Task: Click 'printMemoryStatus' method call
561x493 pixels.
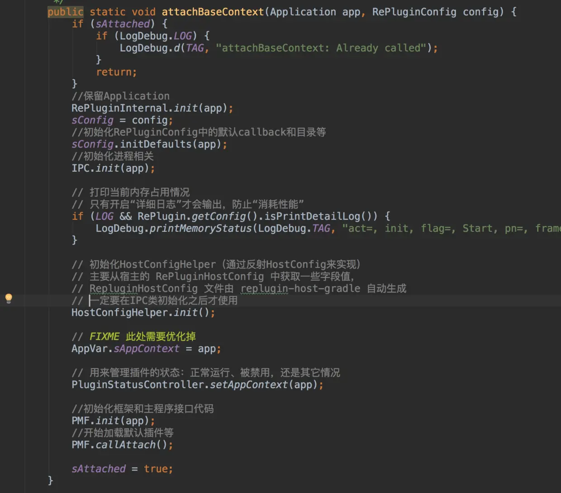Action: click(x=200, y=228)
